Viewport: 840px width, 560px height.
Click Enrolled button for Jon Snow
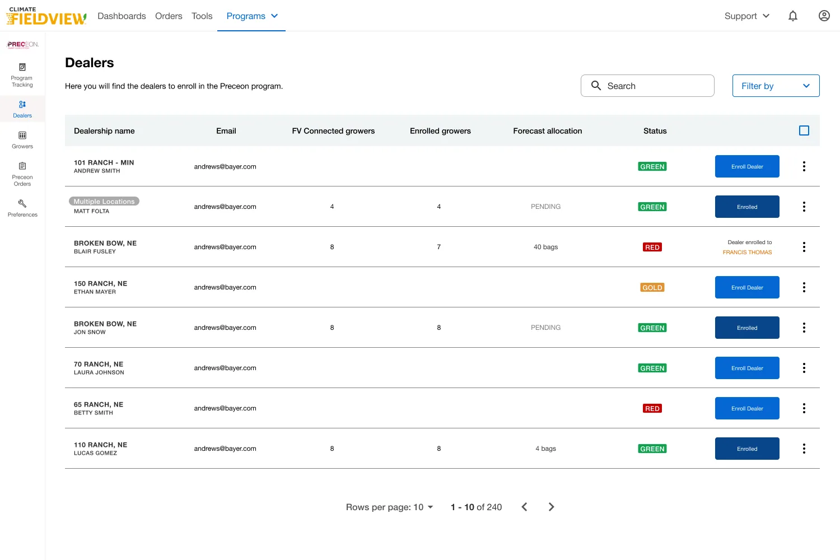[747, 328]
